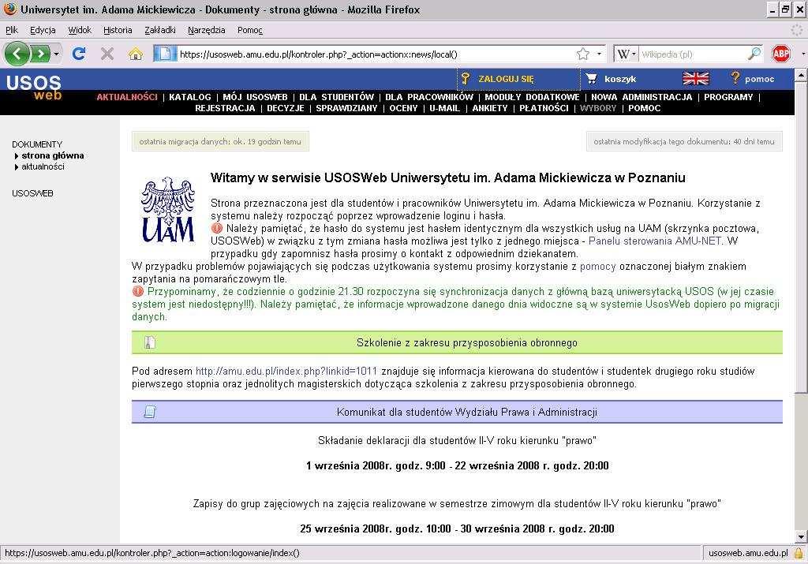Select aktualności in the sidebar
Screen dimensions: 808x564
[x=43, y=167]
